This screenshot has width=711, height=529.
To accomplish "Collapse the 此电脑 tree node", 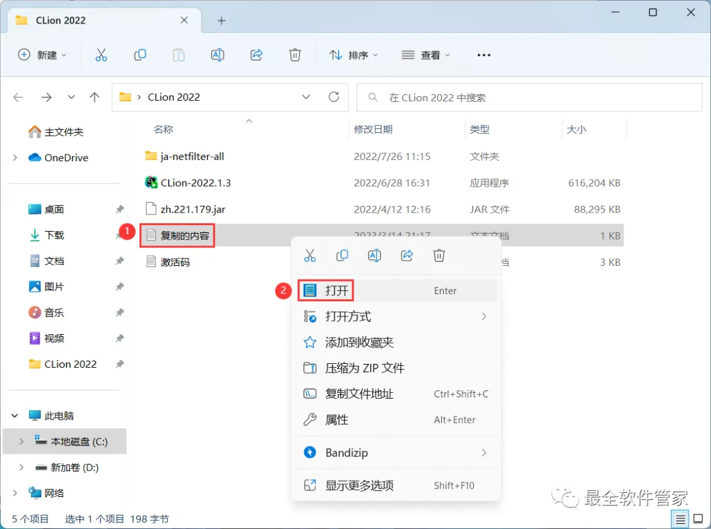I will [x=14, y=415].
